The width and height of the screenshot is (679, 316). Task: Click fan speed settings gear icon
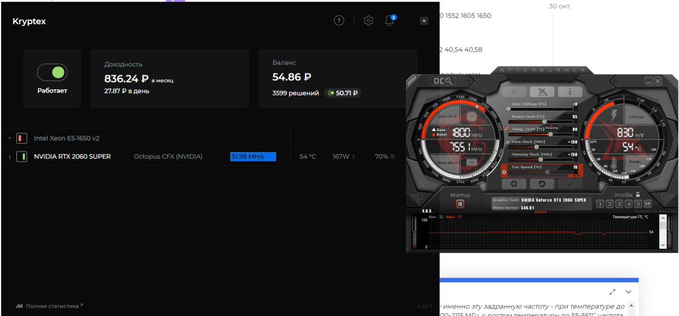(504, 172)
